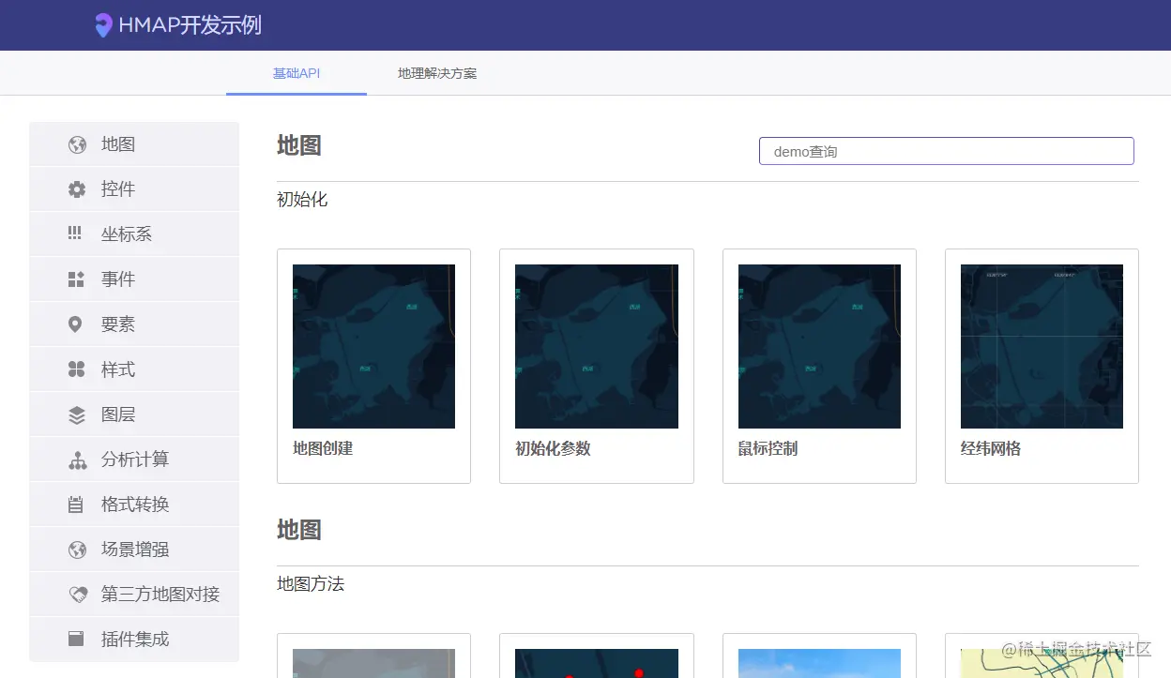Screen dimensions: 1171x678
Task: Click the HMAP logo pin icon
Action: 103,25
